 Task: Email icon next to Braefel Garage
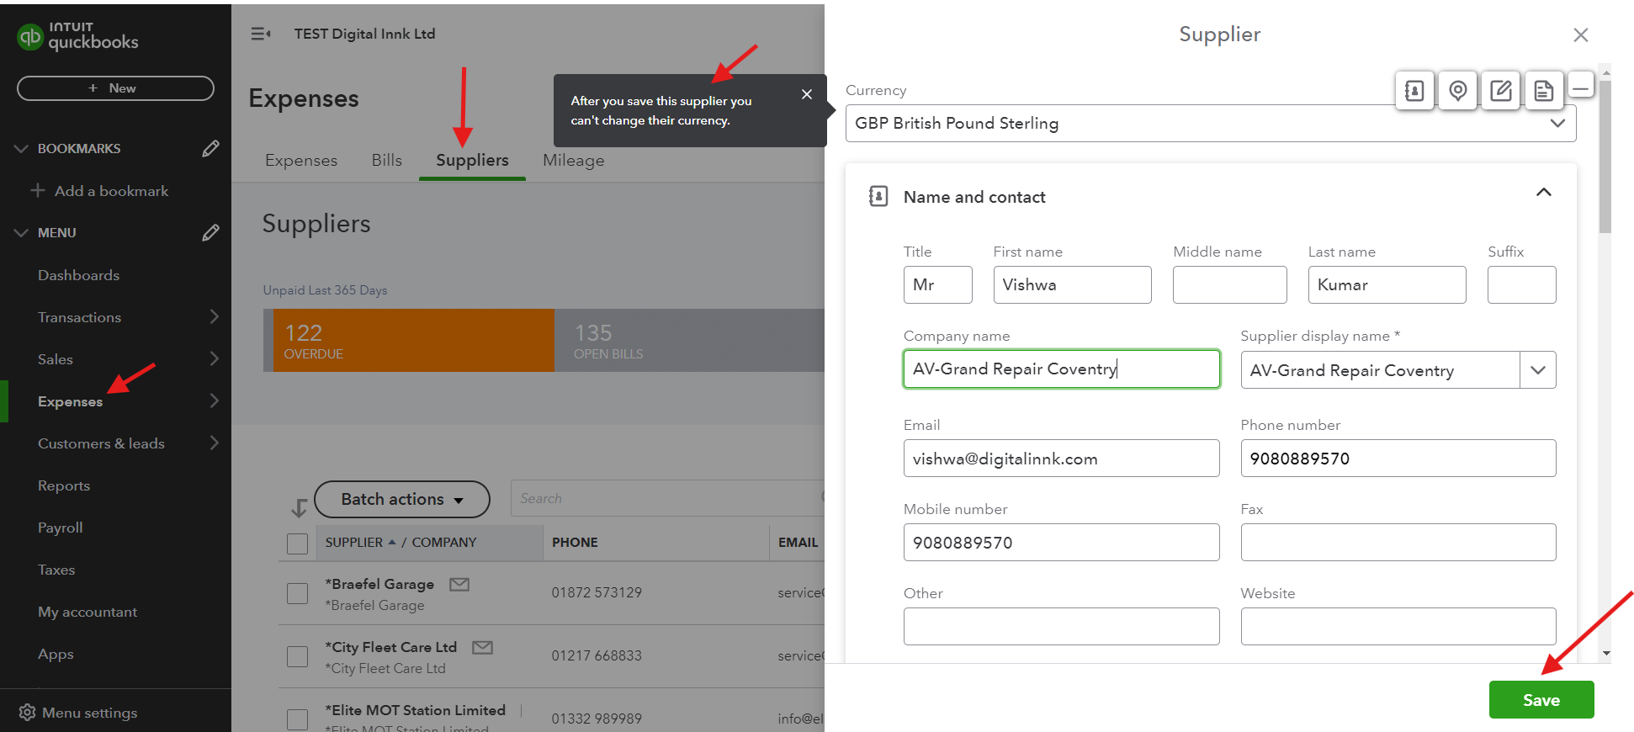coord(459,584)
